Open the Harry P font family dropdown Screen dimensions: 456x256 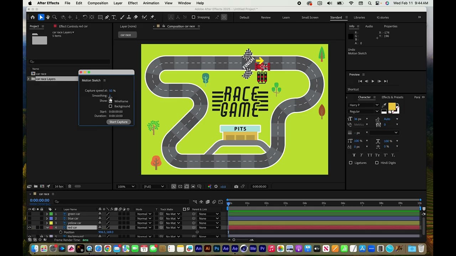tap(364, 105)
